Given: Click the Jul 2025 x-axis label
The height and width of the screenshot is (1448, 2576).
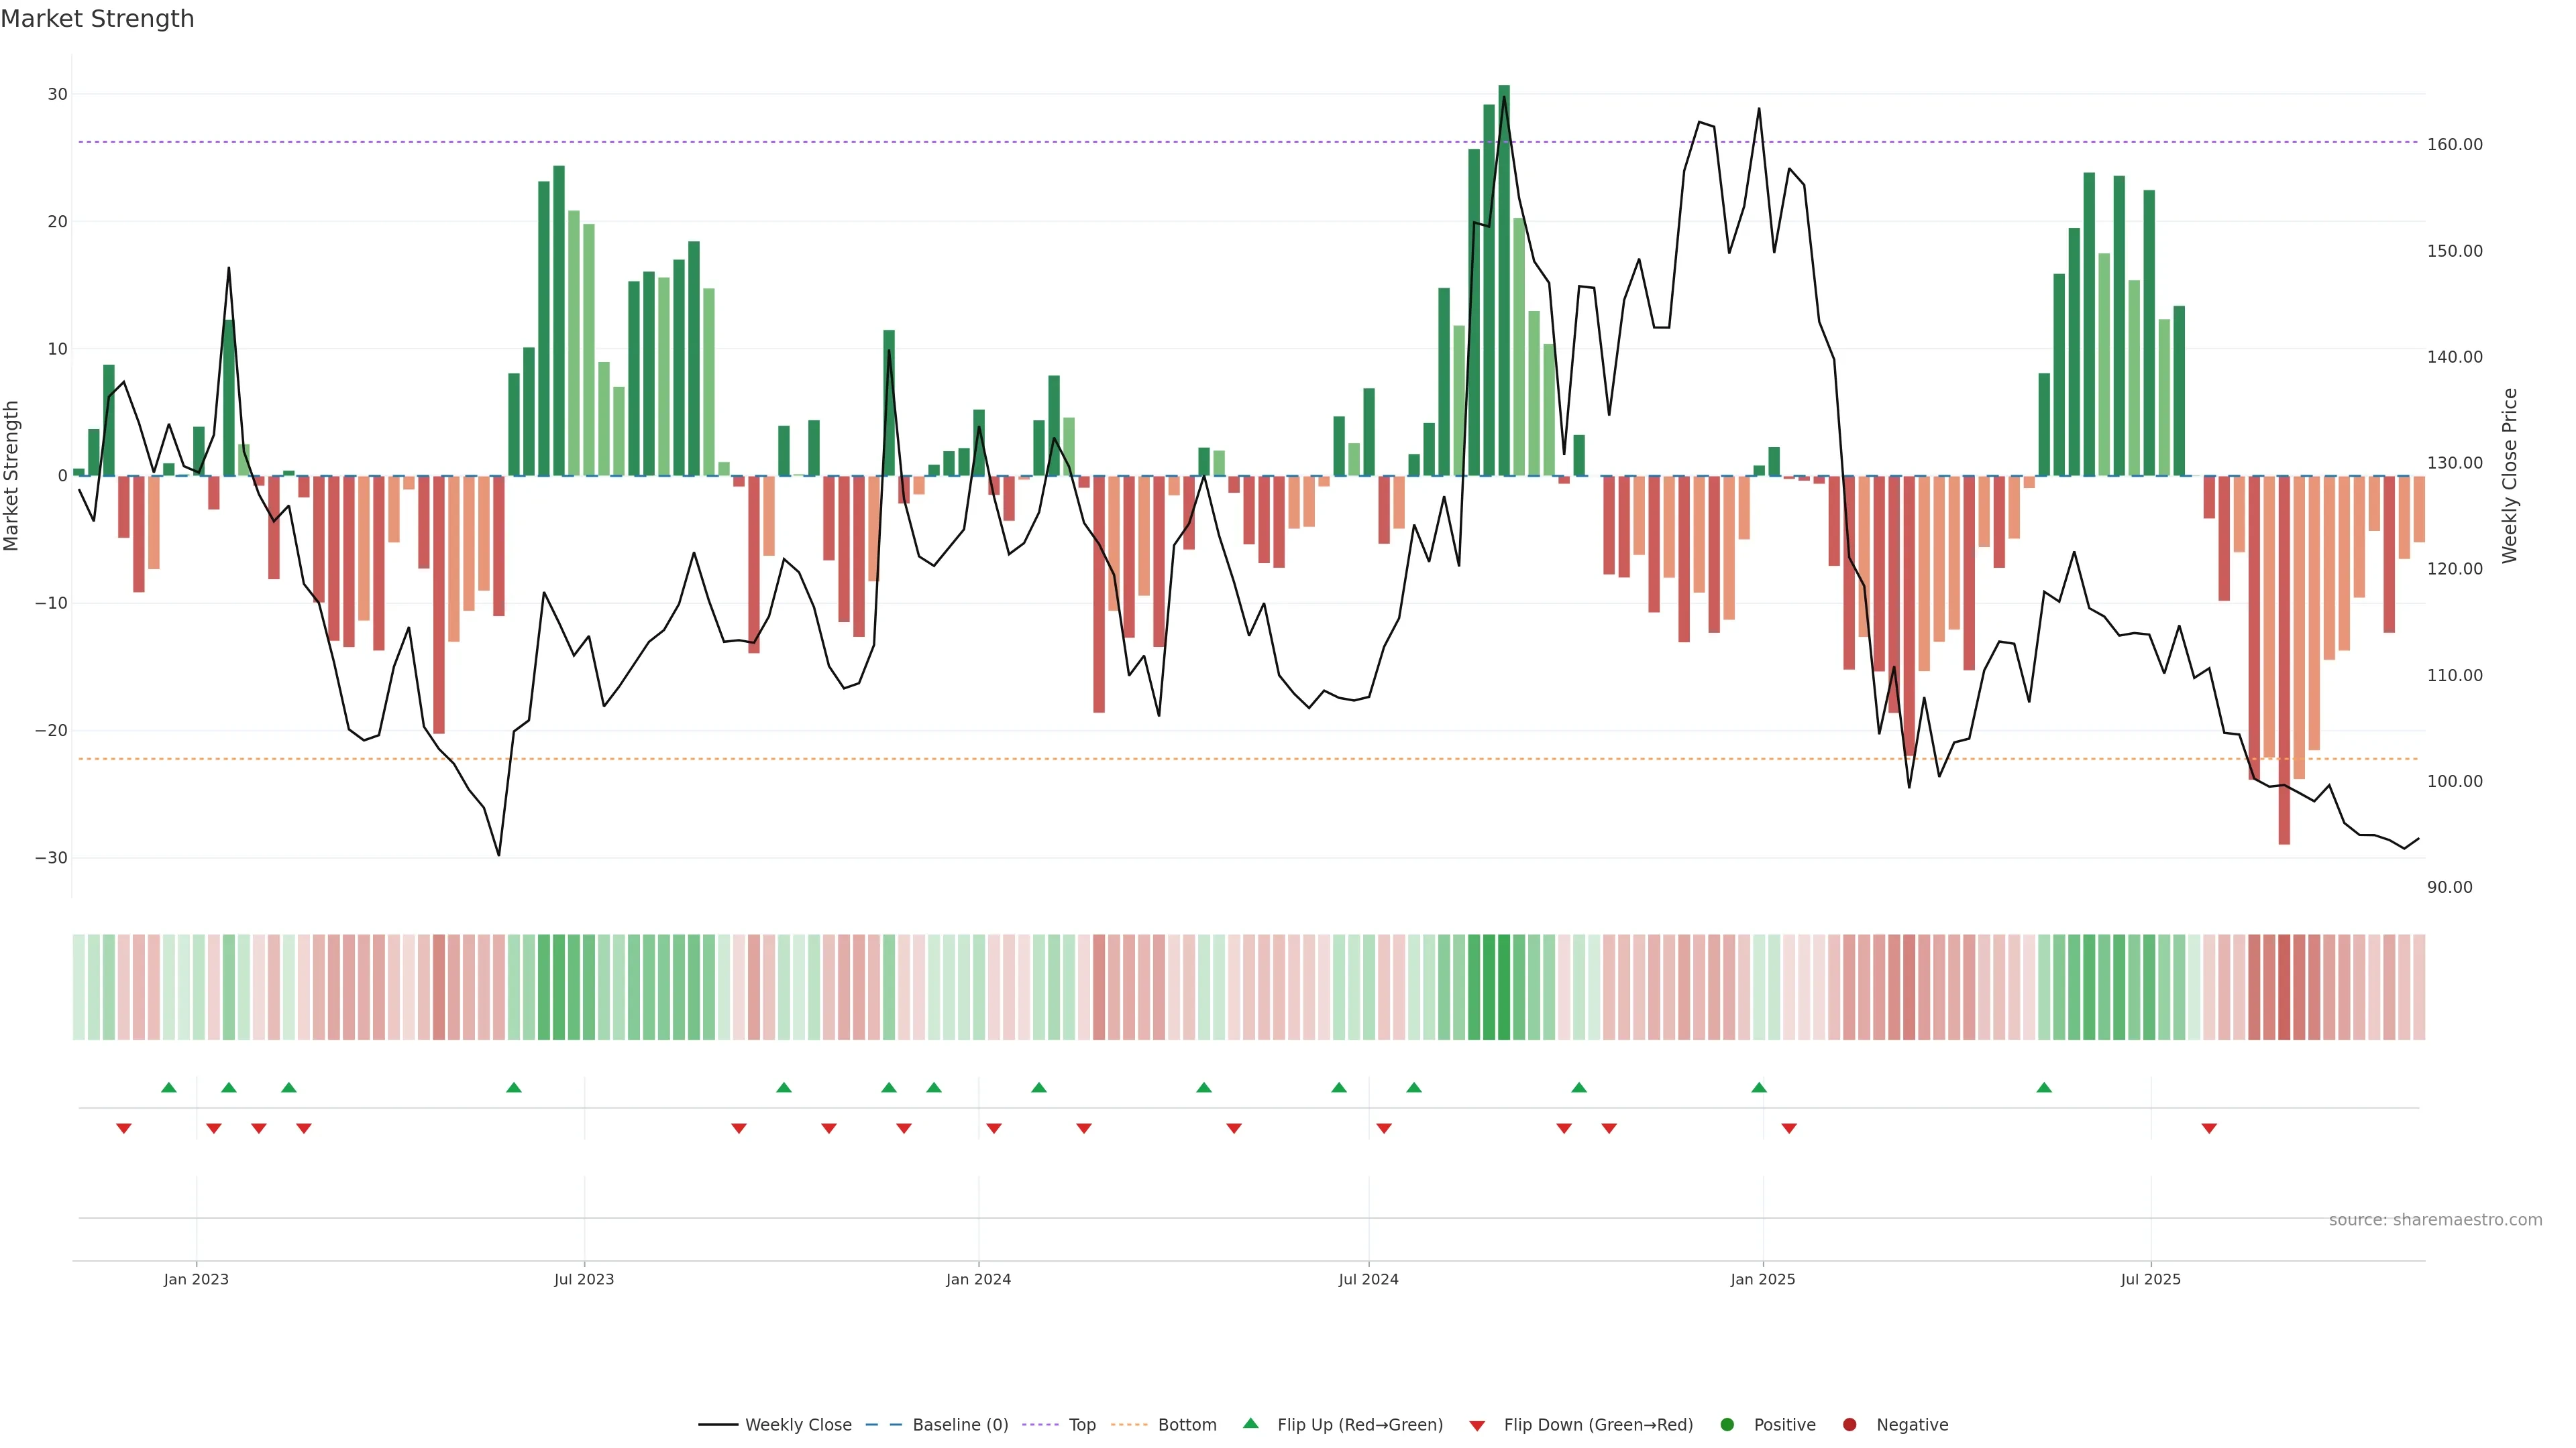Looking at the screenshot, I should pos(2150,1279).
